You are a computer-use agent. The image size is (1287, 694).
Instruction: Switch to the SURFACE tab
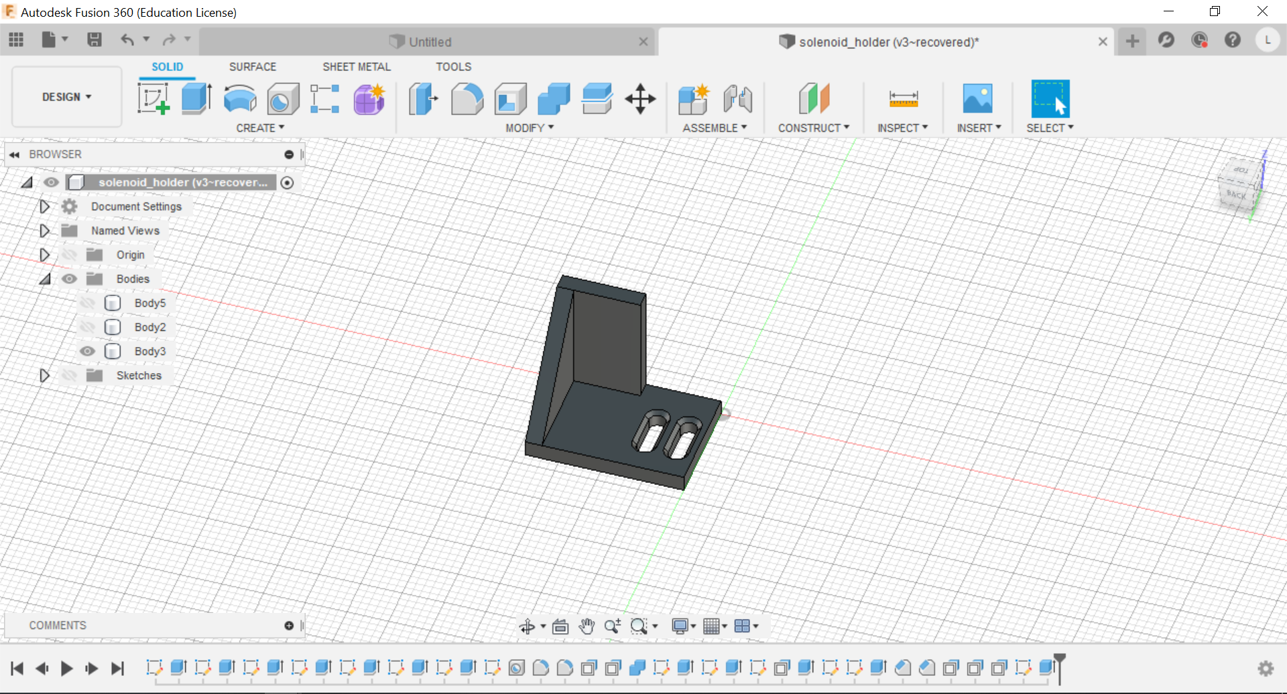pos(252,67)
